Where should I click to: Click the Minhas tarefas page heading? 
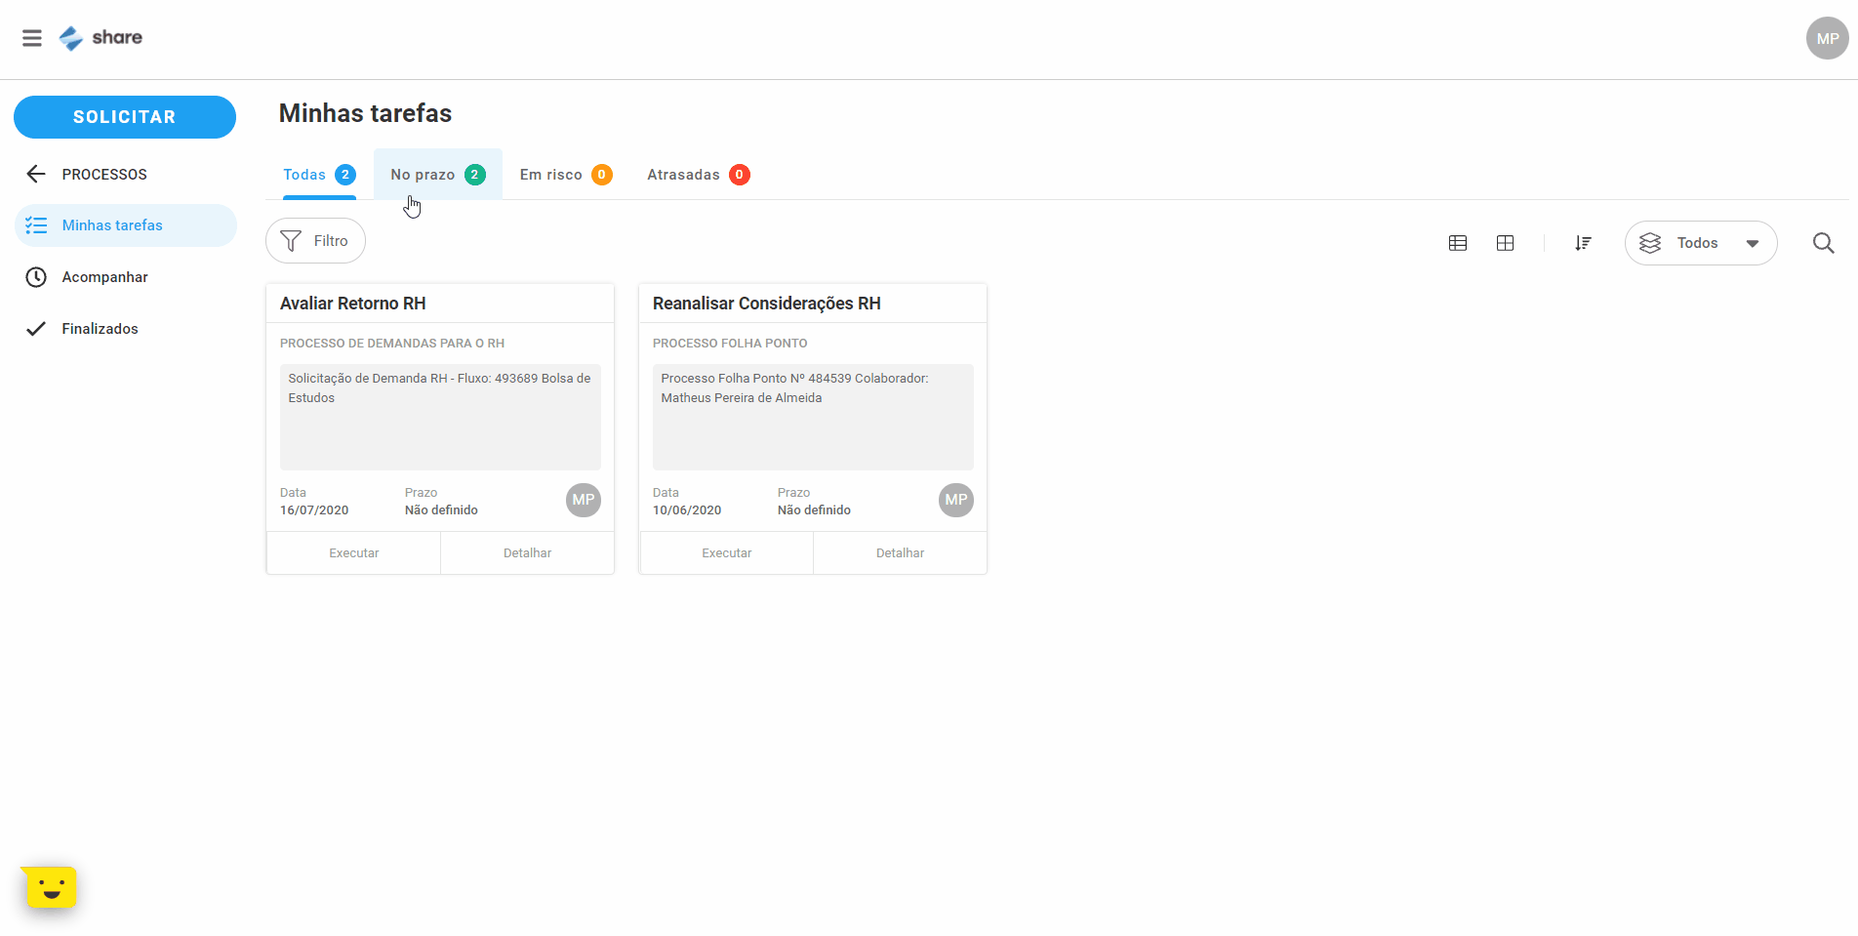click(x=365, y=114)
